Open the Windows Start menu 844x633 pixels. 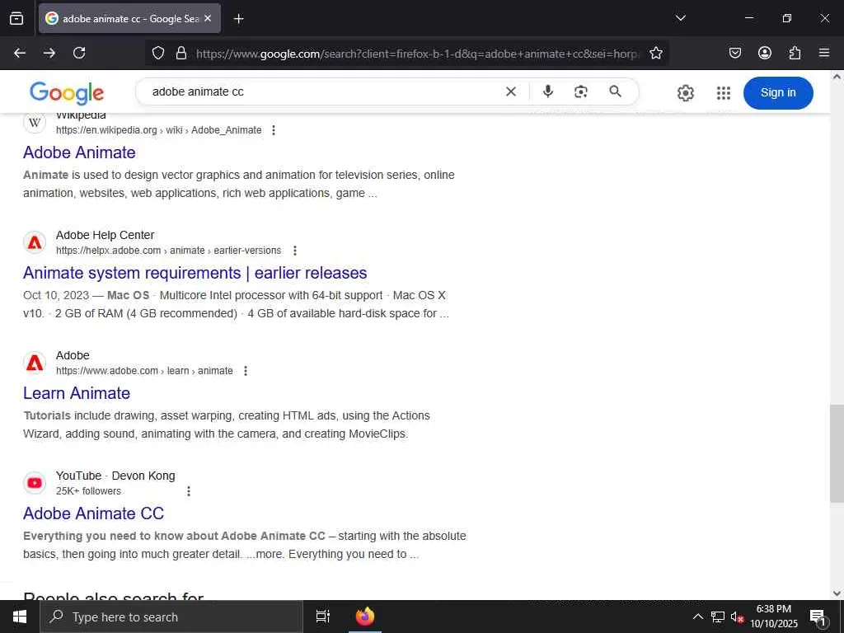click(x=20, y=617)
